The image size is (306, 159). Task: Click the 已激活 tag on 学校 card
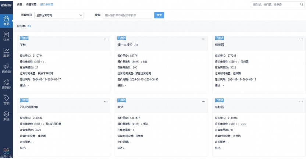tap(24, 38)
